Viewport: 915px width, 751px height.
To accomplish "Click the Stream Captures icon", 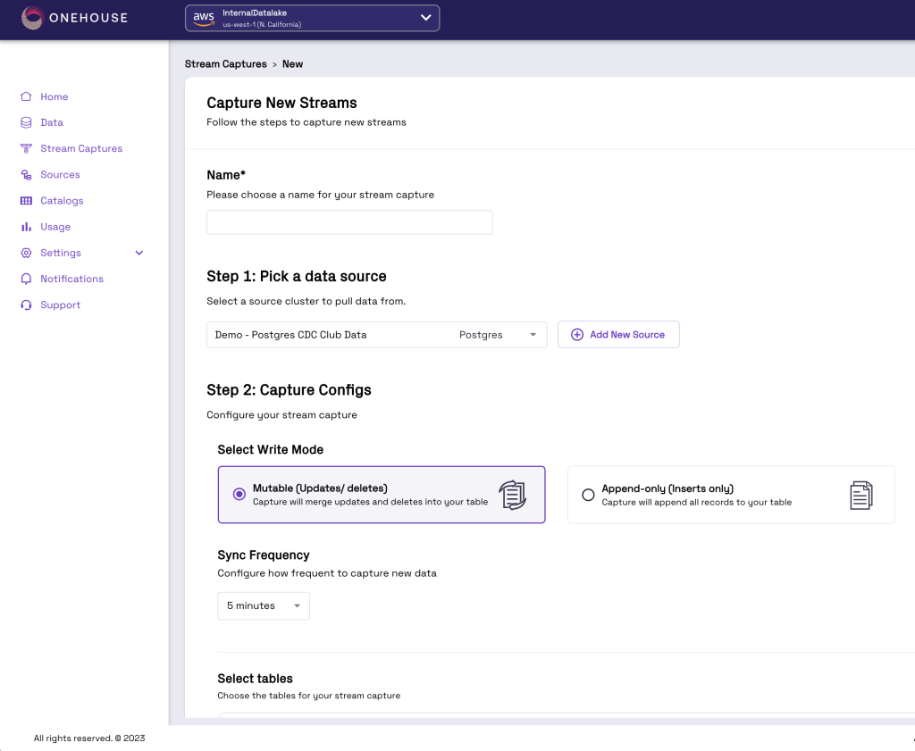I will pos(24,148).
